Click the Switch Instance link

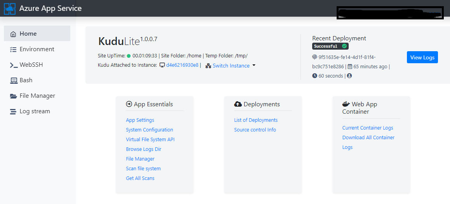point(231,66)
